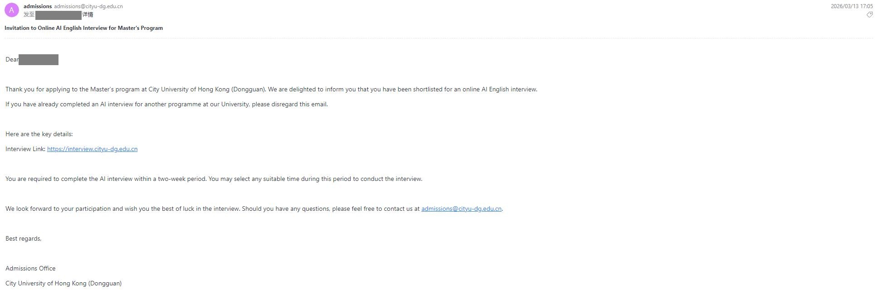Click the redacted name after Dear

coord(39,60)
